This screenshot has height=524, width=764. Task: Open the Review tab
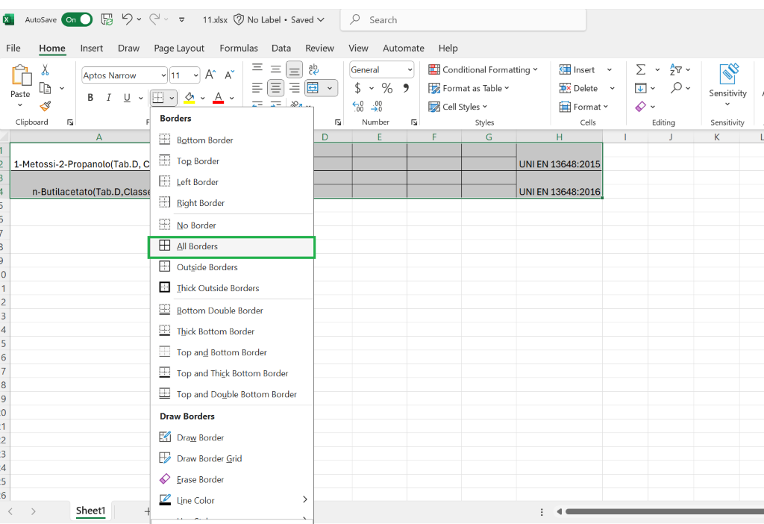(x=319, y=49)
